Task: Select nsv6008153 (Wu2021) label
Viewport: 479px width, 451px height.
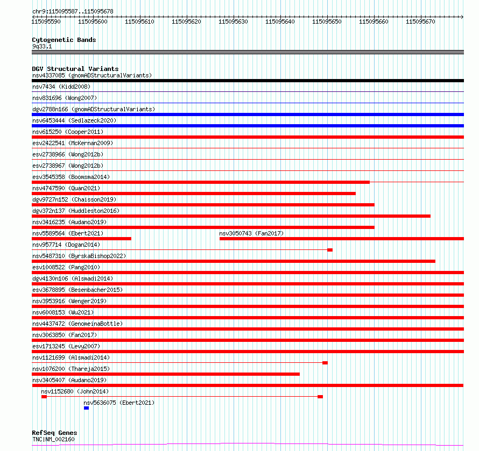Action: point(63,312)
